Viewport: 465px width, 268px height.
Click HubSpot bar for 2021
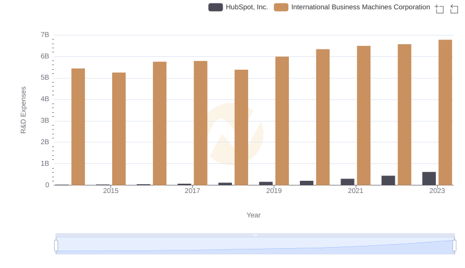pyautogui.click(x=347, y=182)
